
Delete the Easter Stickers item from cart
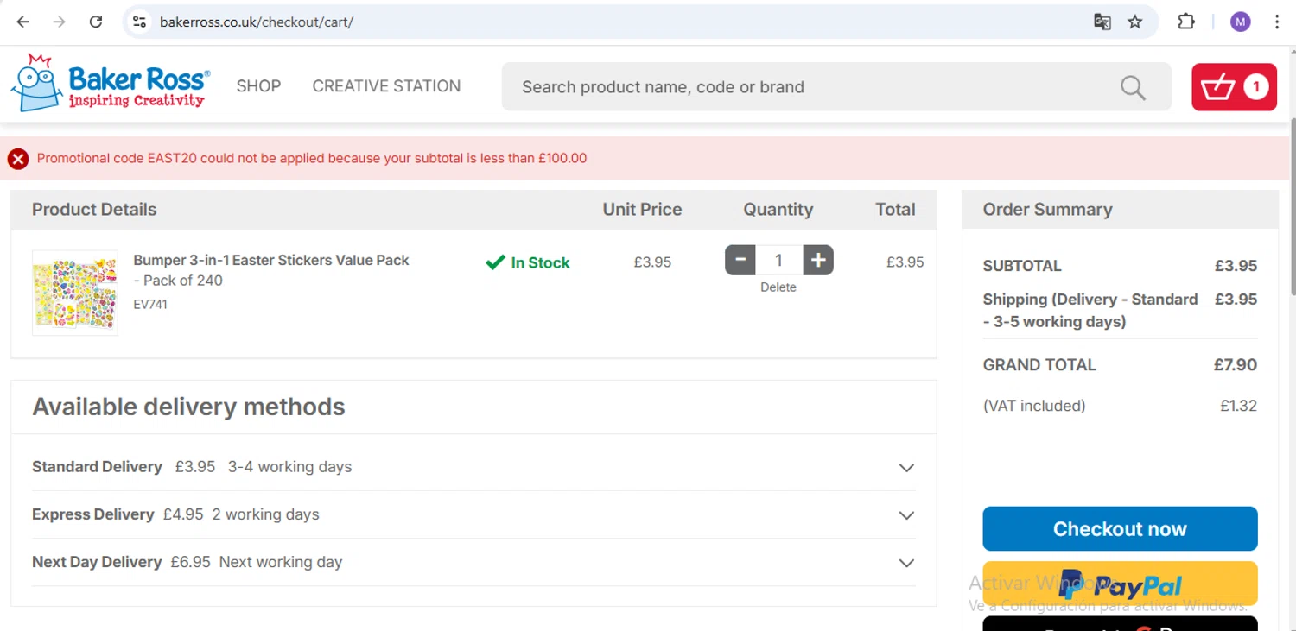[778, 287]
